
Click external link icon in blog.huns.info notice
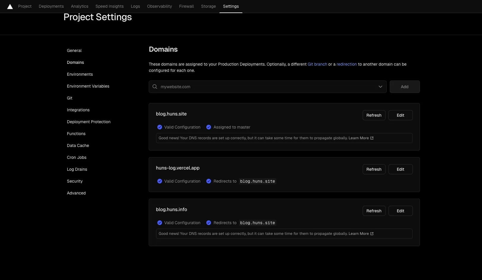(372, 234)
